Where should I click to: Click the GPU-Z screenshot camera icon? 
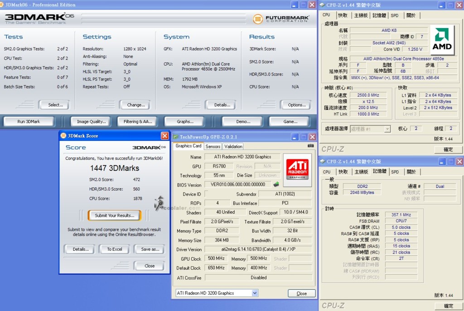pyautogui.click(x=310, y=146)
